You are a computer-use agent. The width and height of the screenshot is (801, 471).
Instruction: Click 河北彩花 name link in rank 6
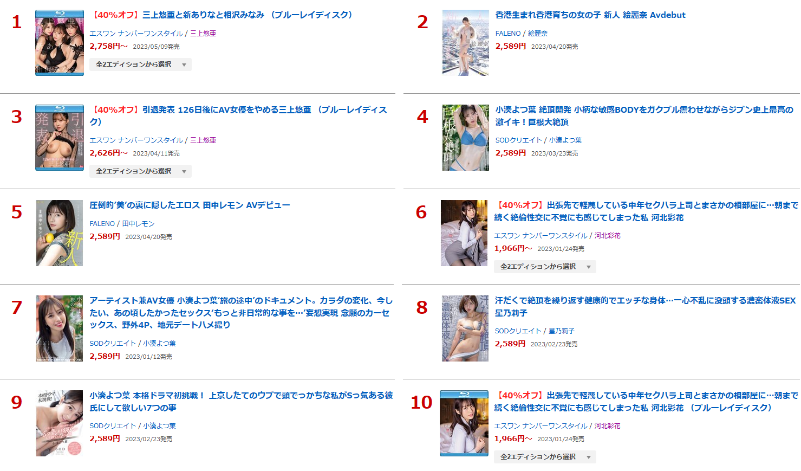tap(608, 236)
